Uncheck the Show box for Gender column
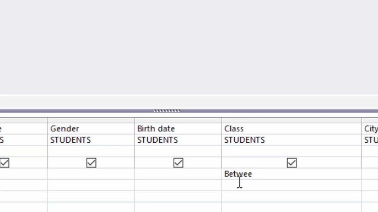This screenshot has width=378, height=212. (x=91, y=163)
